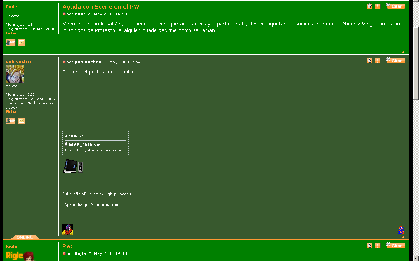
Task: Report Rigle's post with exclamation icon
Action: tap(378, 246)
